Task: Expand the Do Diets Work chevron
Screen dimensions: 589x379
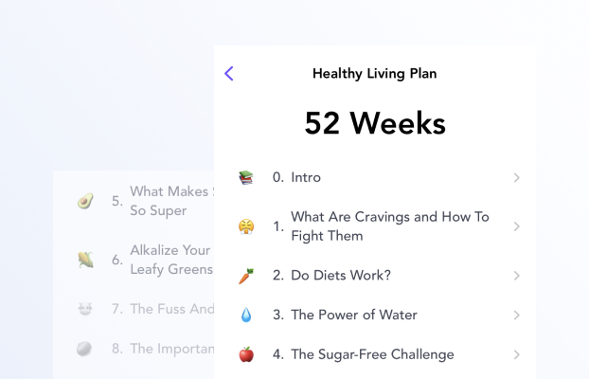Action: [x=516, y=276]
